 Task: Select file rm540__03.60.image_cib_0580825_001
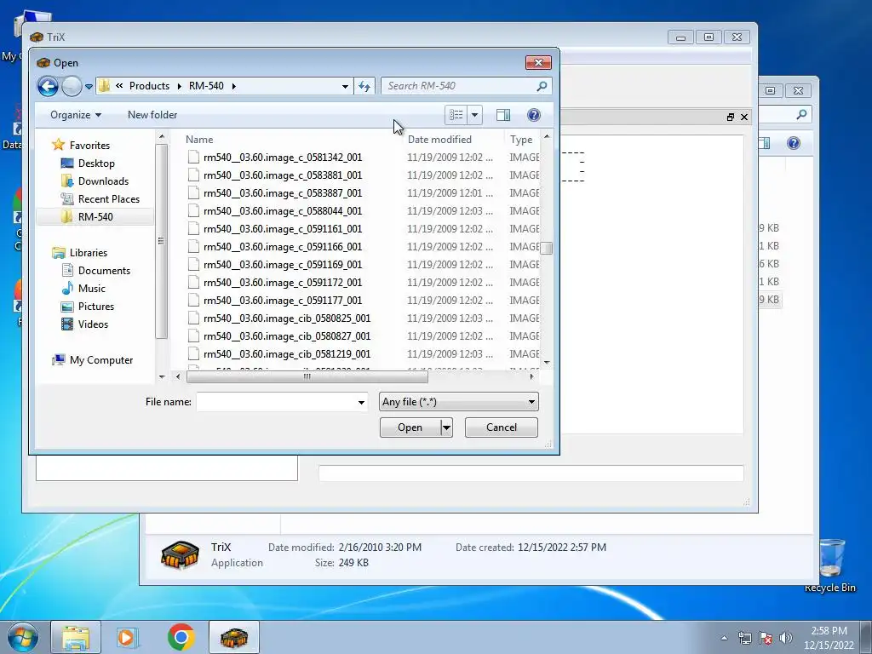coord(287,318)
